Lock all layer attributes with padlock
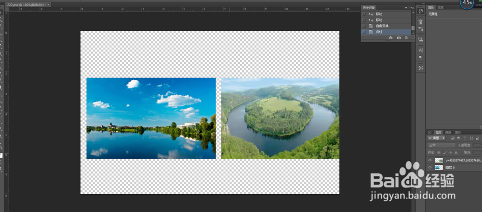 456,152
